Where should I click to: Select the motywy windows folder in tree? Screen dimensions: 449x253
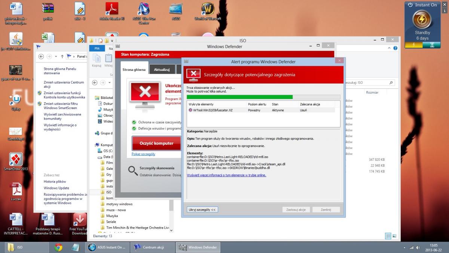click(119, 204)
